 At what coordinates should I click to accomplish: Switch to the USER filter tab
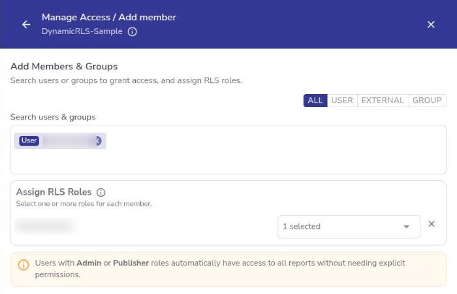coord(342,101)
